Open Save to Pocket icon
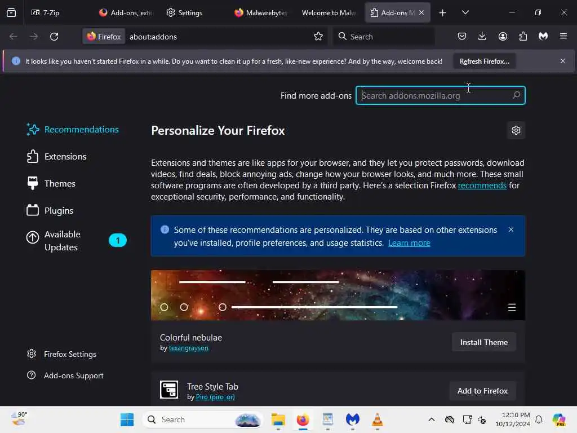The image size is (577, 433). [462, 36]
